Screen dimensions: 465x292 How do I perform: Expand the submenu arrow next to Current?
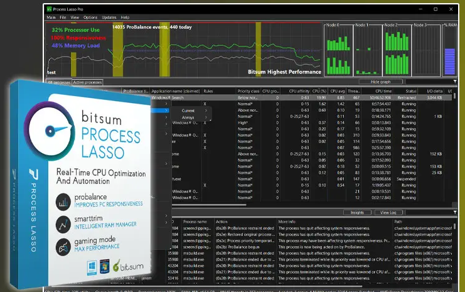[206, 111]
